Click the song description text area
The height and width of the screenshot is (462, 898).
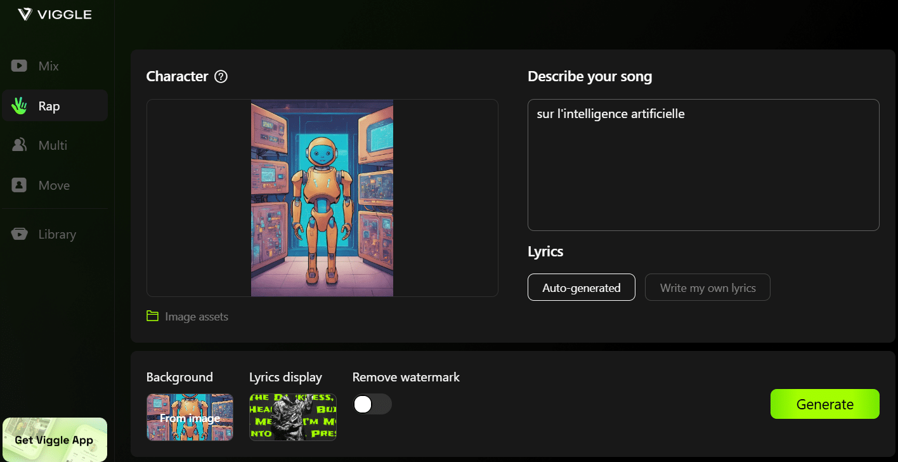tap(703, 164)
